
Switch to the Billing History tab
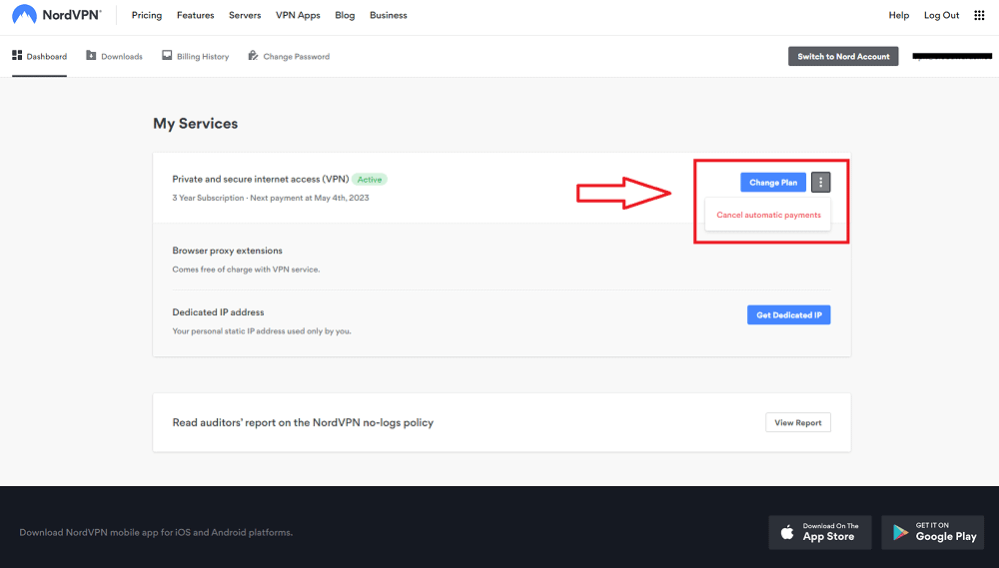[196, 56]
